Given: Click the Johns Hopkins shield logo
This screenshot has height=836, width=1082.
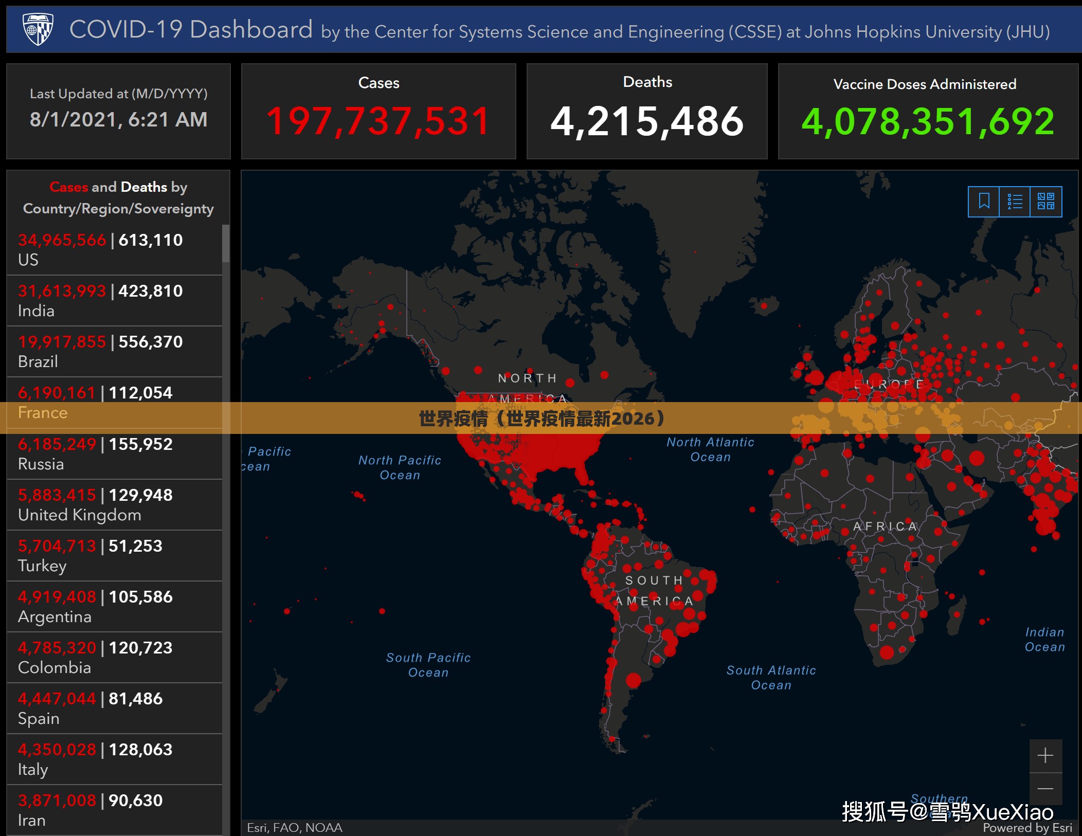Looking at the screenshot, I should click(x=39, y=29).
